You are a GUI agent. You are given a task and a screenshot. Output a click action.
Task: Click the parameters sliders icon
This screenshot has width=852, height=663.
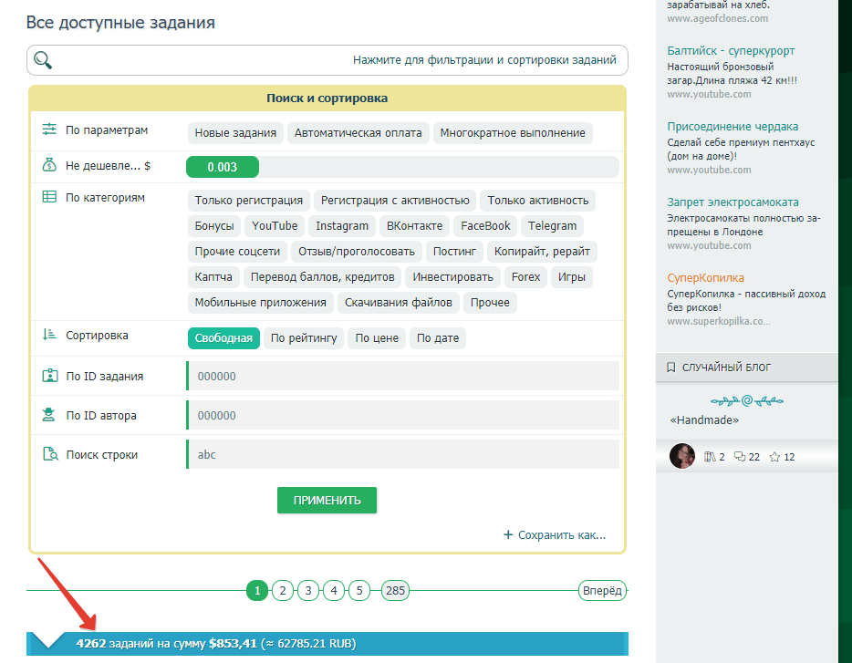(x=49, y=130)
